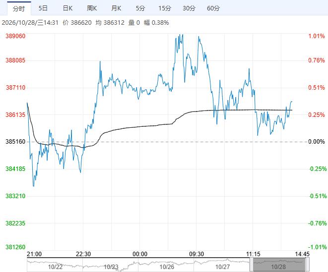Viewport: 328px width, 272px height.
Task: Open the 30分 interval tab
Action: 189,8
